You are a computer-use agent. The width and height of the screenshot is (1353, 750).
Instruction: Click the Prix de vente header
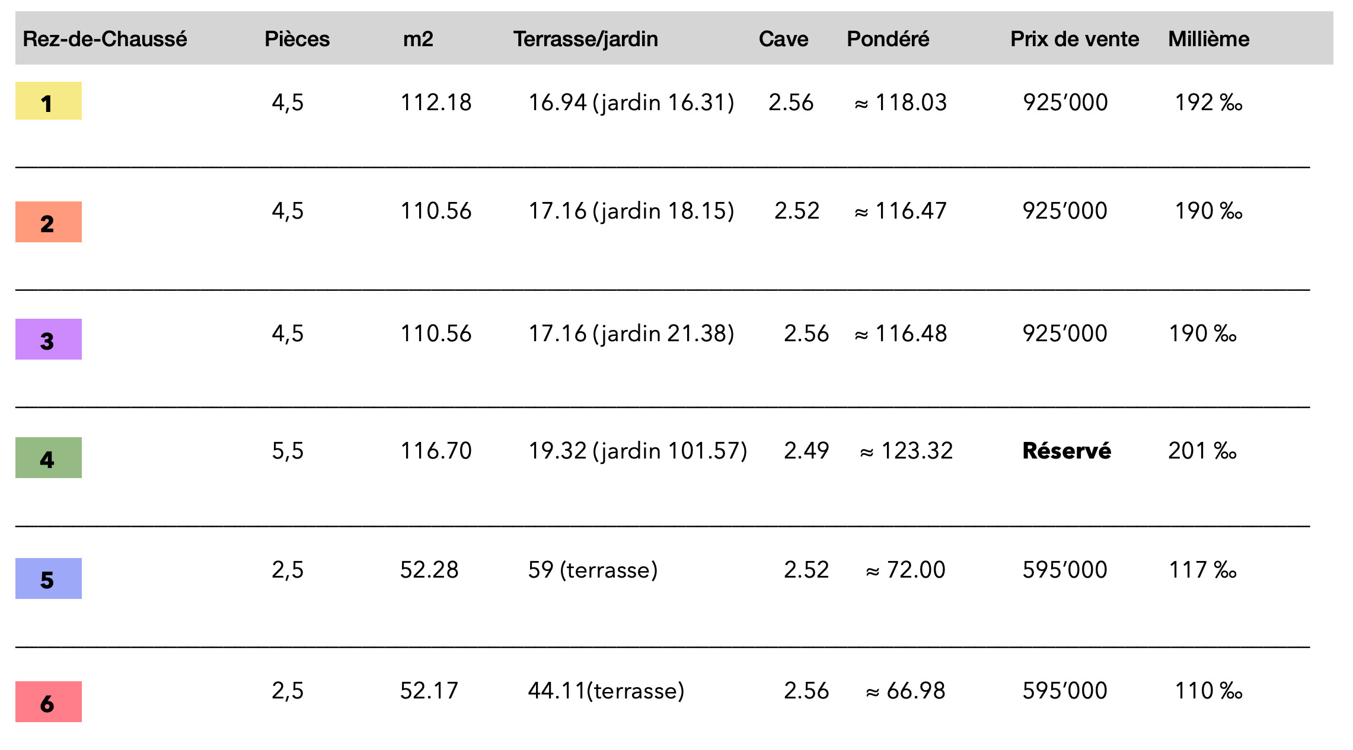click(x=1074, y=39)
